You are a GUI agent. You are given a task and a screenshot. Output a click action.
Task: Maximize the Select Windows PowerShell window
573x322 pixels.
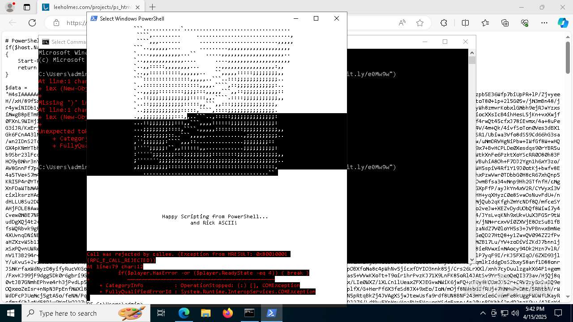click(x=316, y=18)
